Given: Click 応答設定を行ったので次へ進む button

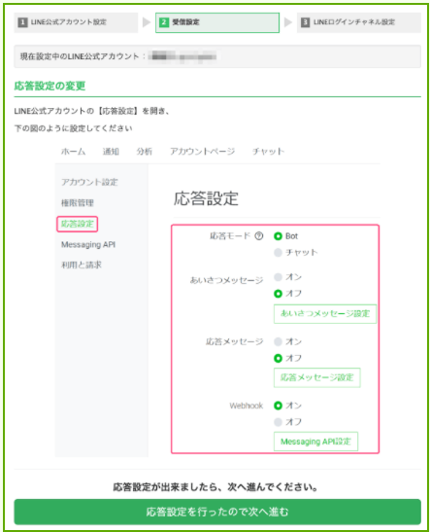Looking at the screenshot, I should pos(217,512).
